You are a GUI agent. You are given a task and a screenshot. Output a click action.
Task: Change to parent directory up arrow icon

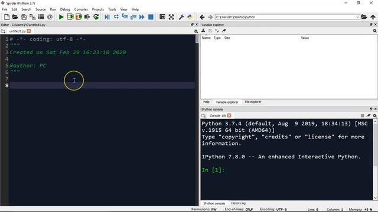pyautogui.click(x=373, y=17)
